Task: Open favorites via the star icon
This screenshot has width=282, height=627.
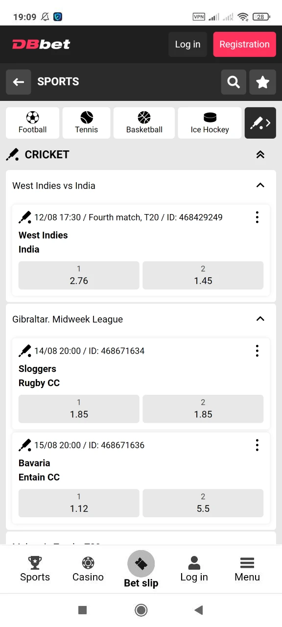Action: pyautogui.click(x=263, y=82)
